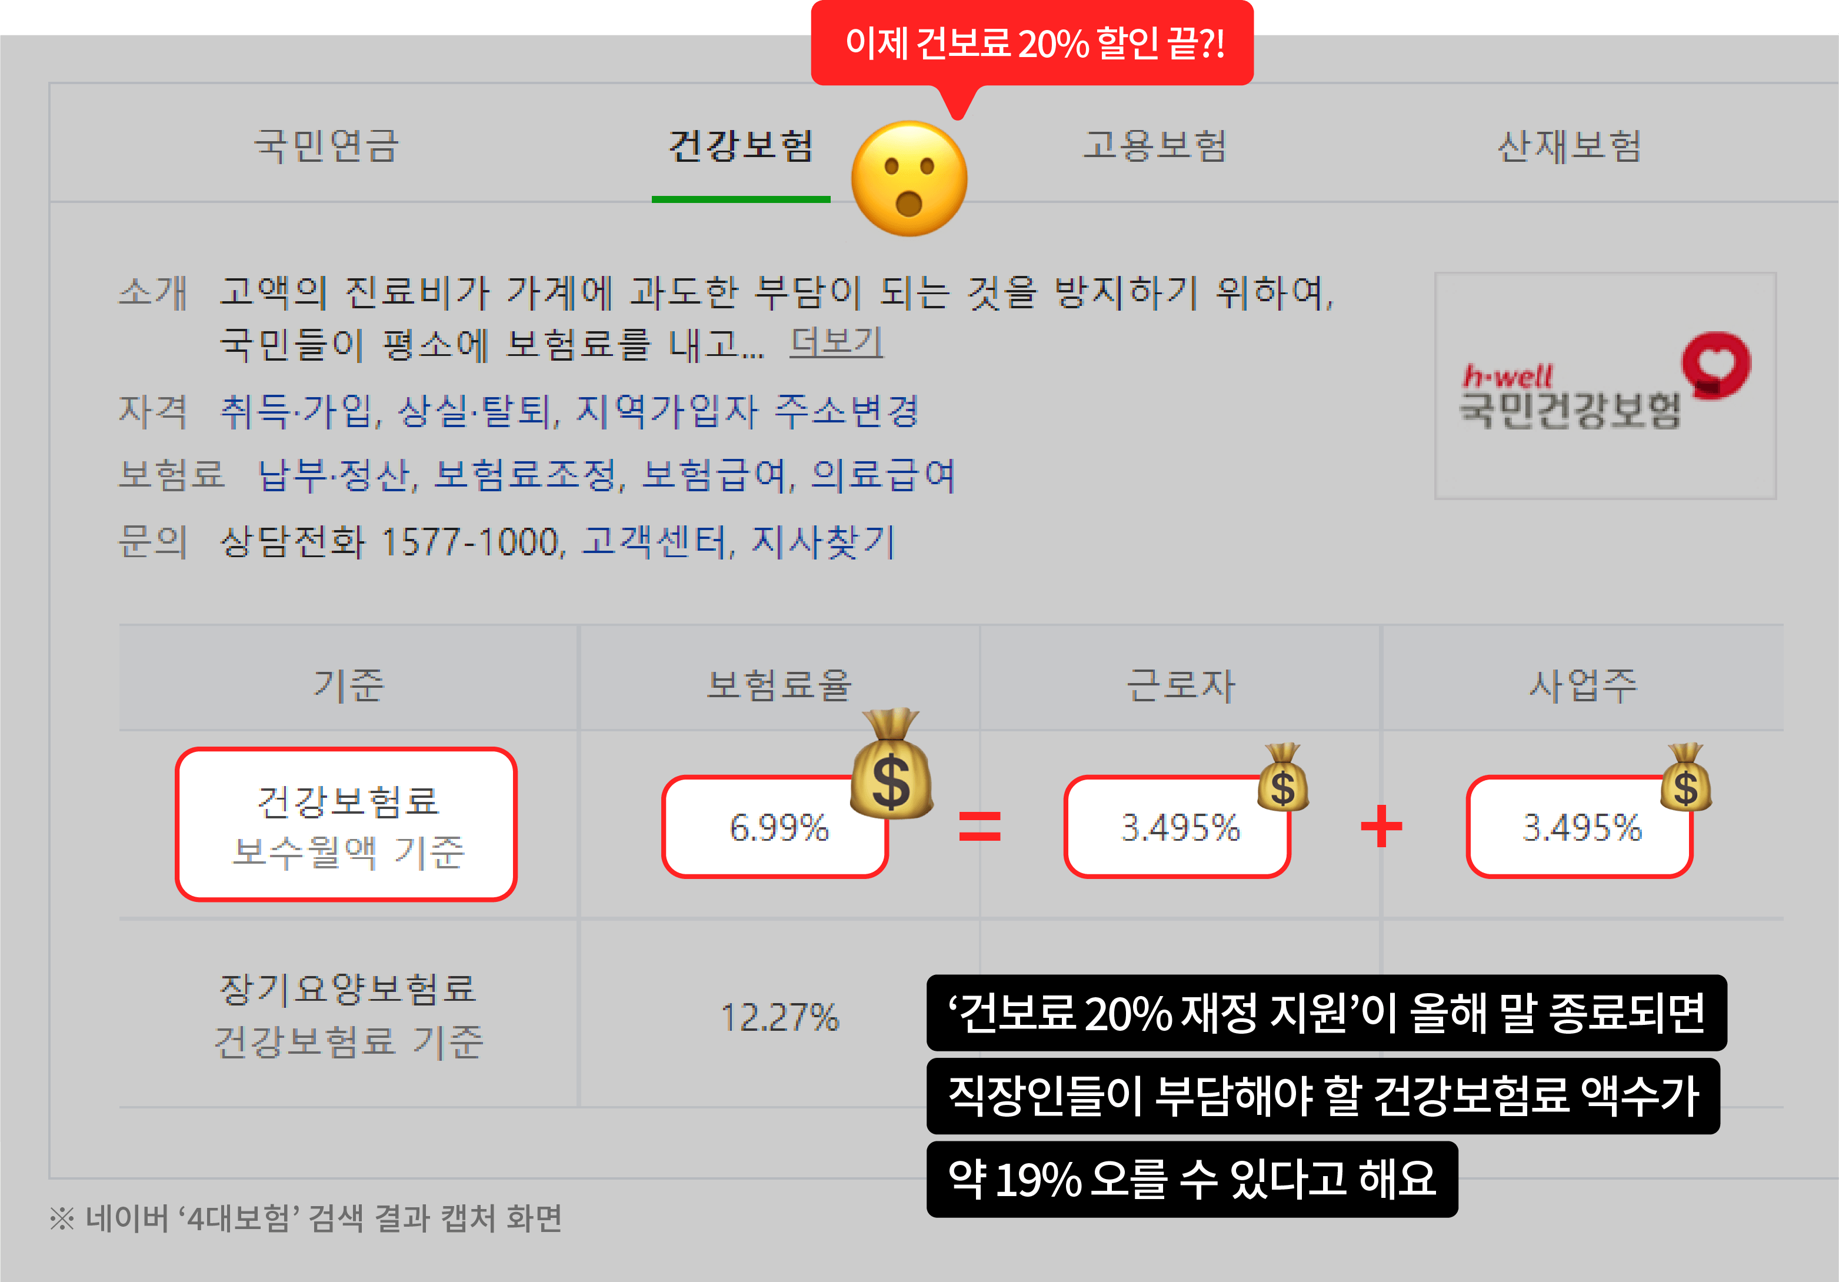Expand the intro with 더보기
This screenshot has width=1839, height=1282.
pos(836,342)
